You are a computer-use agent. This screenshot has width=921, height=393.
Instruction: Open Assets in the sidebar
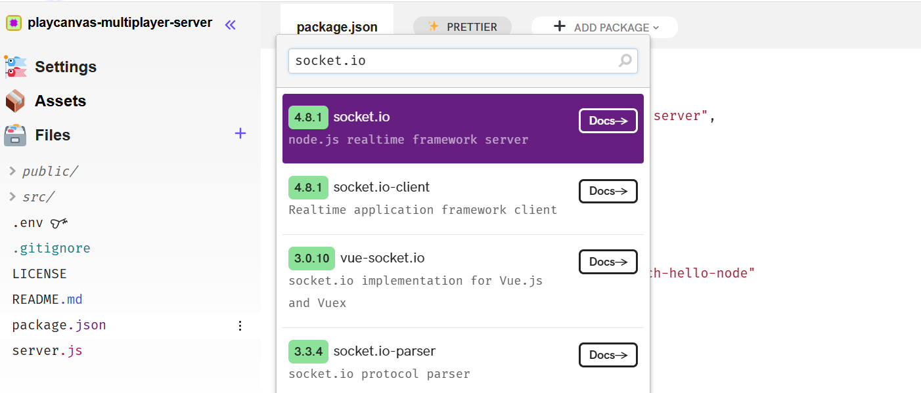[x=60, y=101]
